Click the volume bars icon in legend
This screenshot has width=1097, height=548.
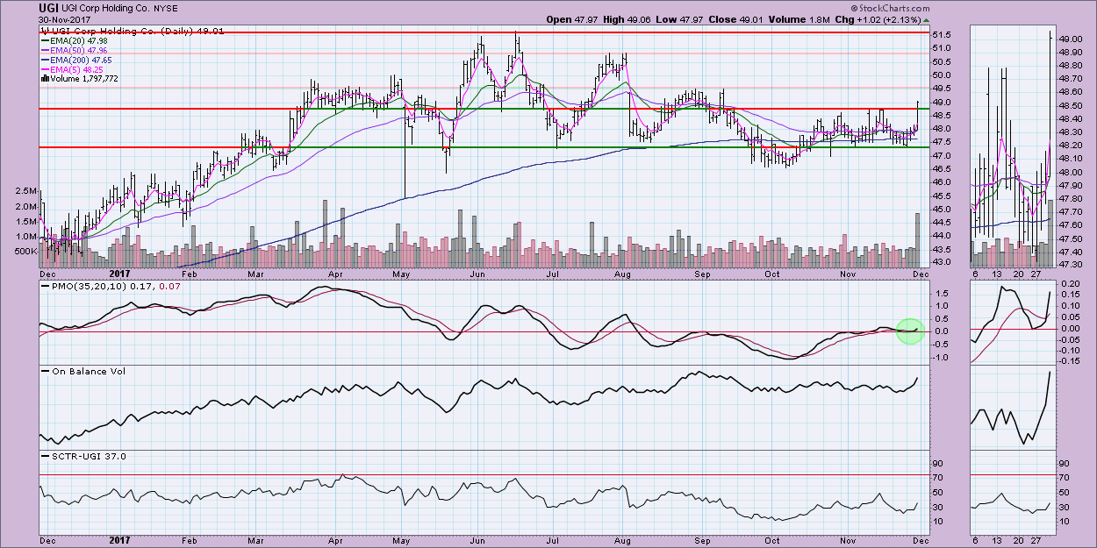pos(44,79)
